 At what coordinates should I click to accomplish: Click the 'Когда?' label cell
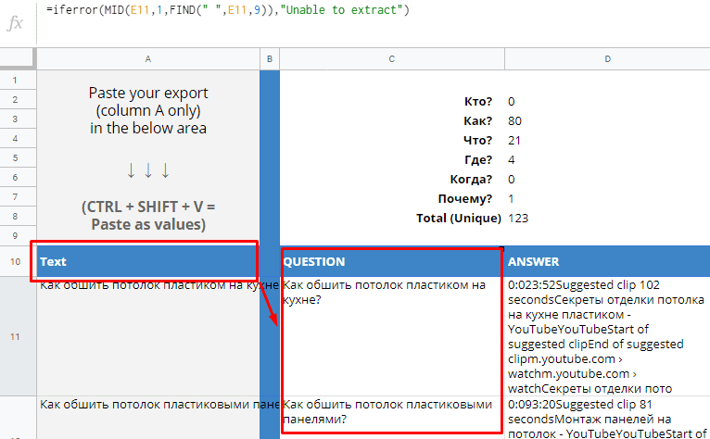pyautogui.click(x=471, y=180)
